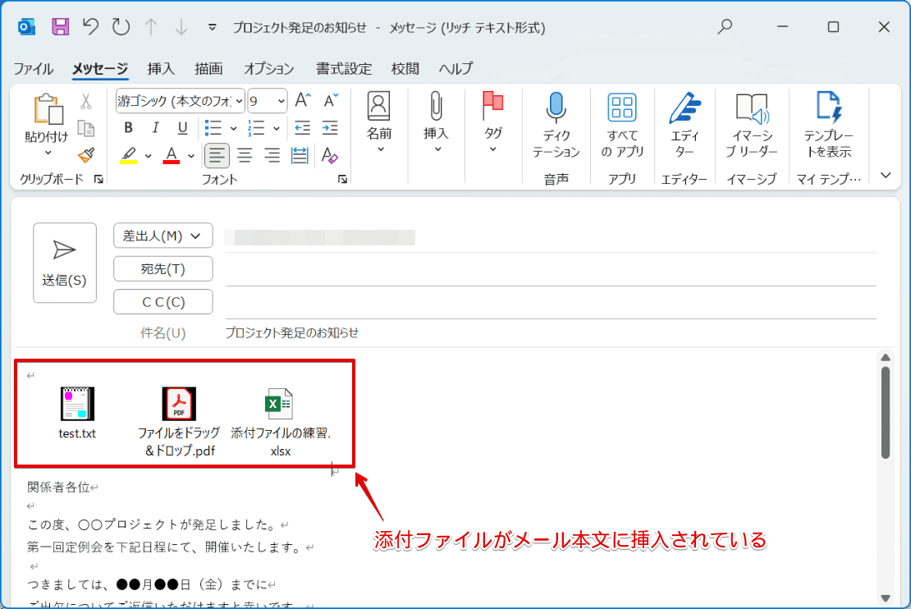Click the Clear Formatting eraser icon
Image resolution: width=911 pixels, height=609 pixels.
tap(329, 154)
